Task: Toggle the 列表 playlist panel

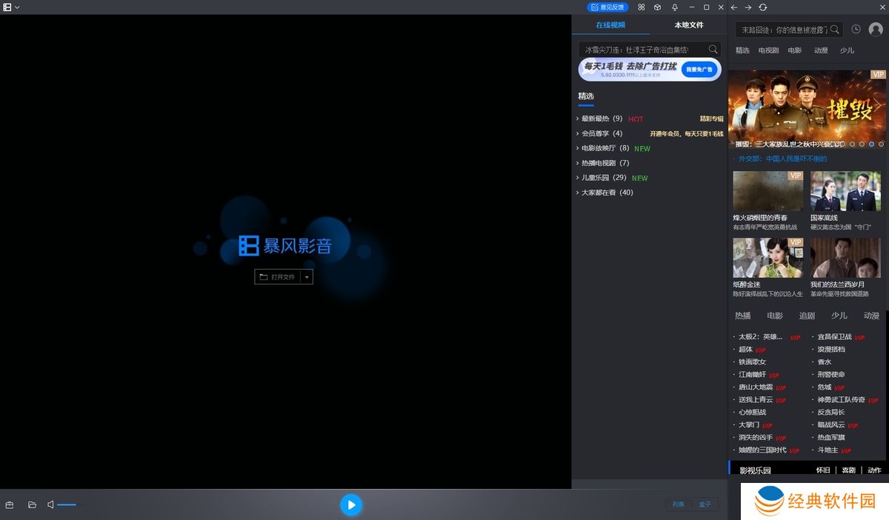Action: pyautogui.click(x=679, y=504)
